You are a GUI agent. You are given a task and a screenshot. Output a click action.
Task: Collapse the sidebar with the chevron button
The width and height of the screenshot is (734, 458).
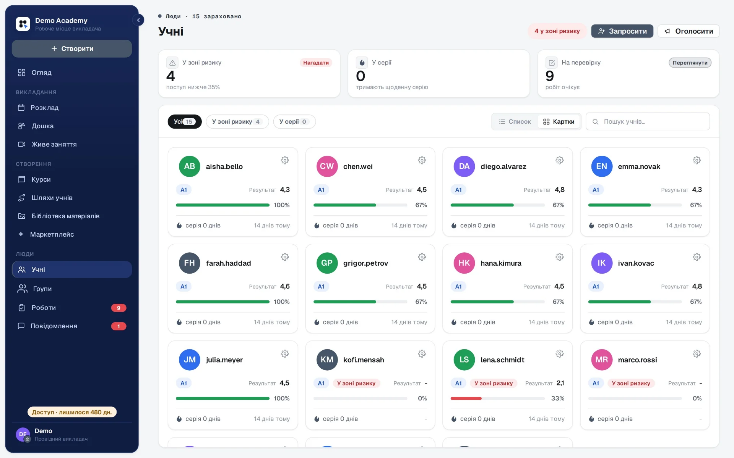138,20
